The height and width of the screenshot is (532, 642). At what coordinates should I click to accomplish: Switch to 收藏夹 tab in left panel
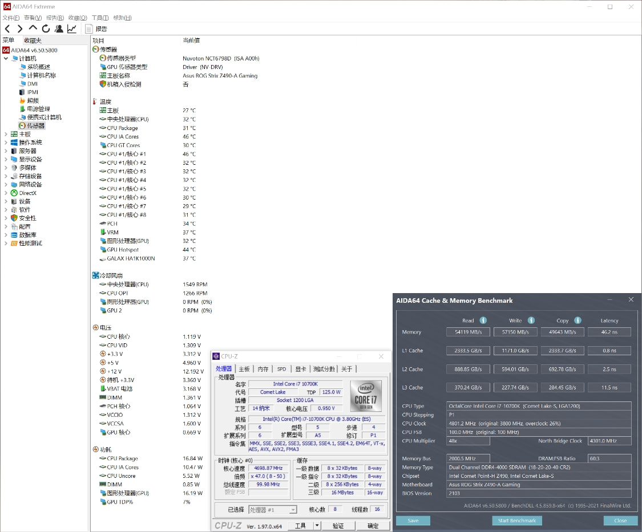click(33, 40)
